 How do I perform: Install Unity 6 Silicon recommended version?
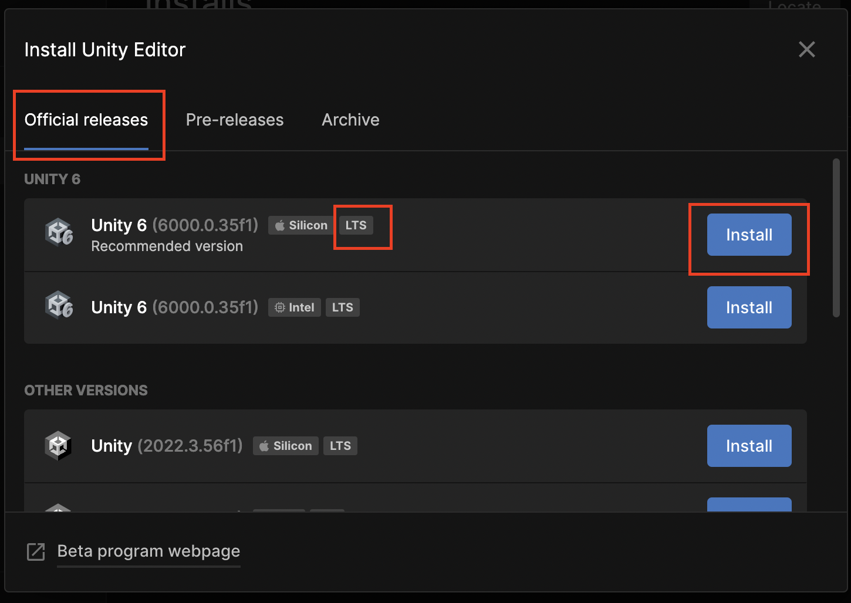(749, 235)
